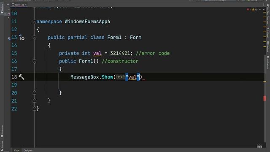Click the minimize dash icon left of Form1.cs tab
Screen dimensions: 270x152
click(8, 5)
